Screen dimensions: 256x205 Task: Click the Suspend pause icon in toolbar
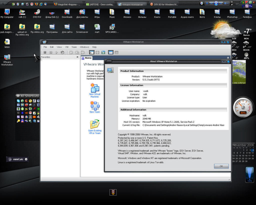(51, 53)
